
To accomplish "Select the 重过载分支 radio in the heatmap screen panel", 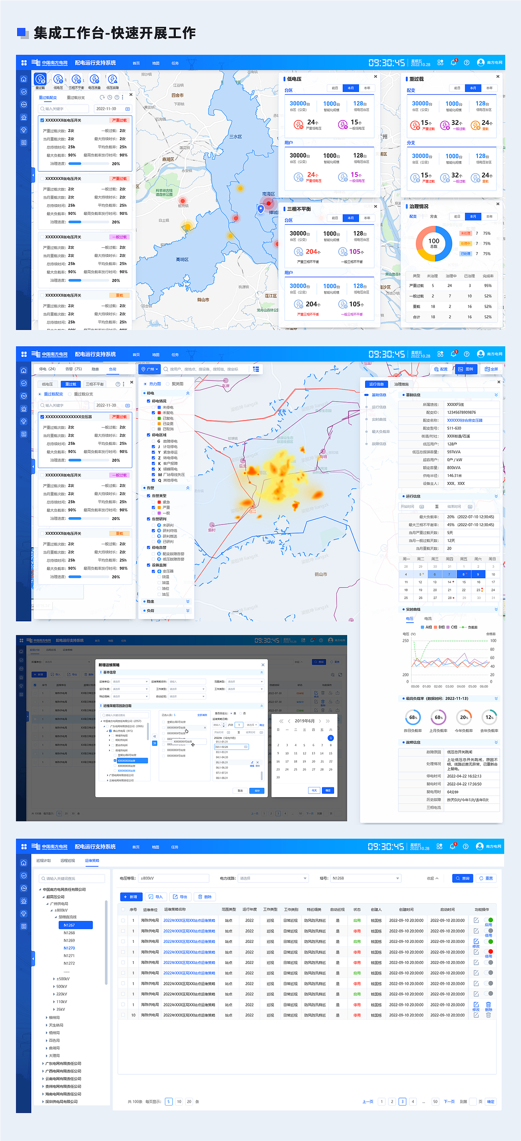I will coord(70,394).
